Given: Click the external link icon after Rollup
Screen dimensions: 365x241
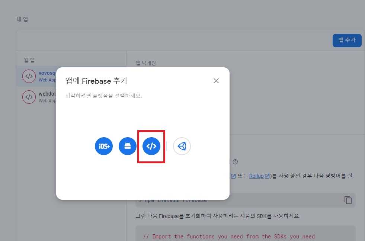Looking at the screenshot, I should 267,176.
